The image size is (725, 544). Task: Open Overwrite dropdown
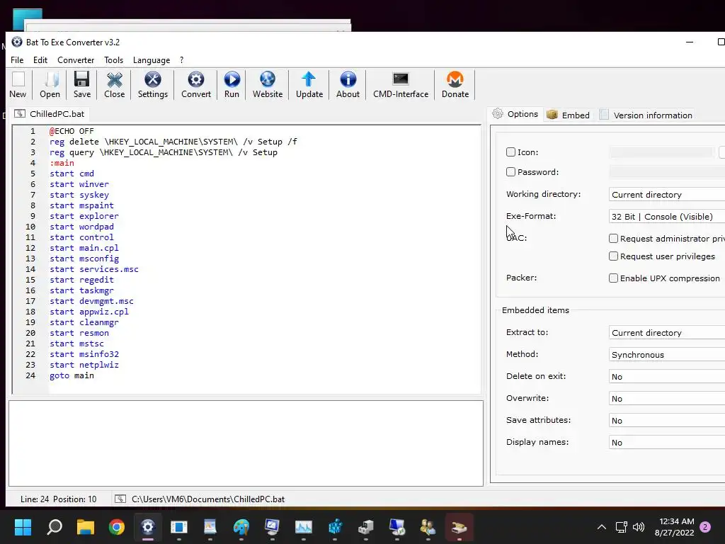[667, 398]
